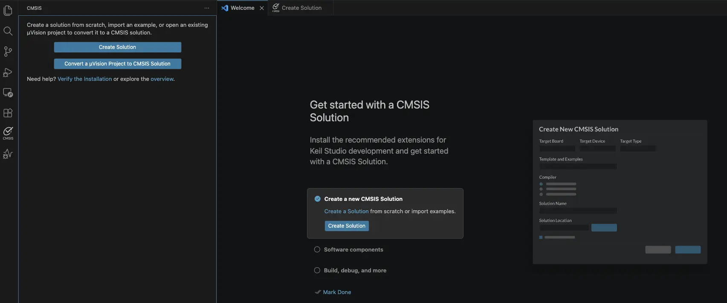Open the Search view icon
The height and width of the screenshot is (303, 727).
tap(8, 31)
